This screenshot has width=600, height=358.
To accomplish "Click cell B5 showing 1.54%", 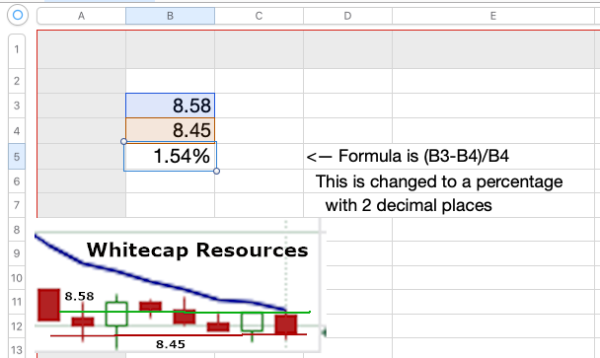I will pos(171,157).
